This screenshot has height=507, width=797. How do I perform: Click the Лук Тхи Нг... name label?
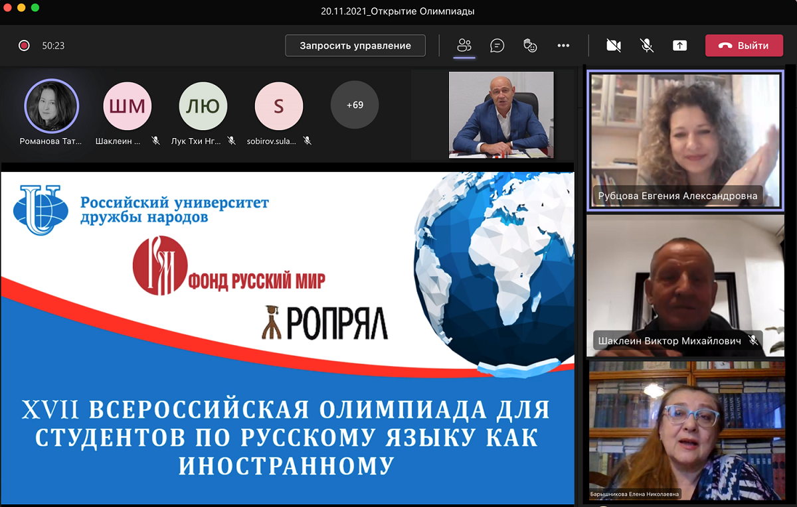[x=196, y=141]
